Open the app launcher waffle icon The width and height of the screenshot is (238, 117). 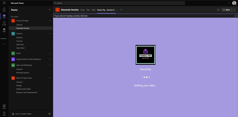(x=4, y=3)
